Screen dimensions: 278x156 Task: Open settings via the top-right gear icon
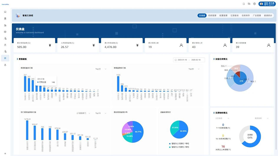[x=254, y=4]
